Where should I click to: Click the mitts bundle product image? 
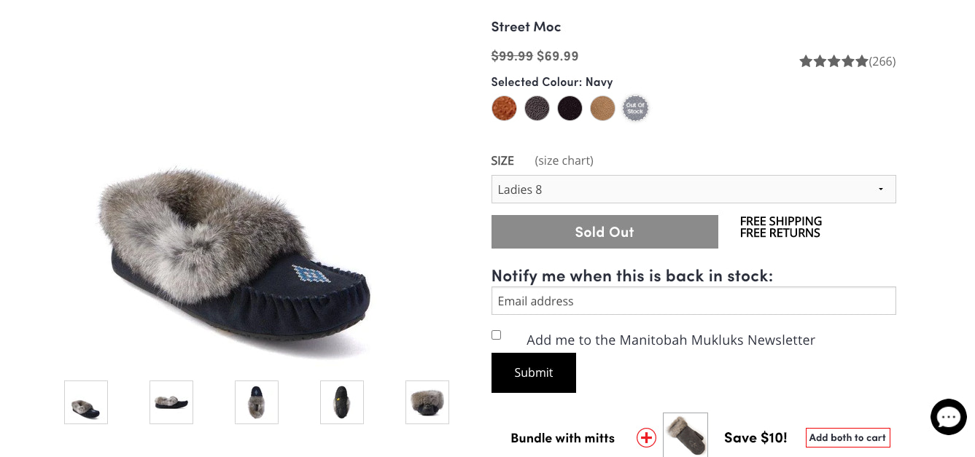tap(685, 434)
